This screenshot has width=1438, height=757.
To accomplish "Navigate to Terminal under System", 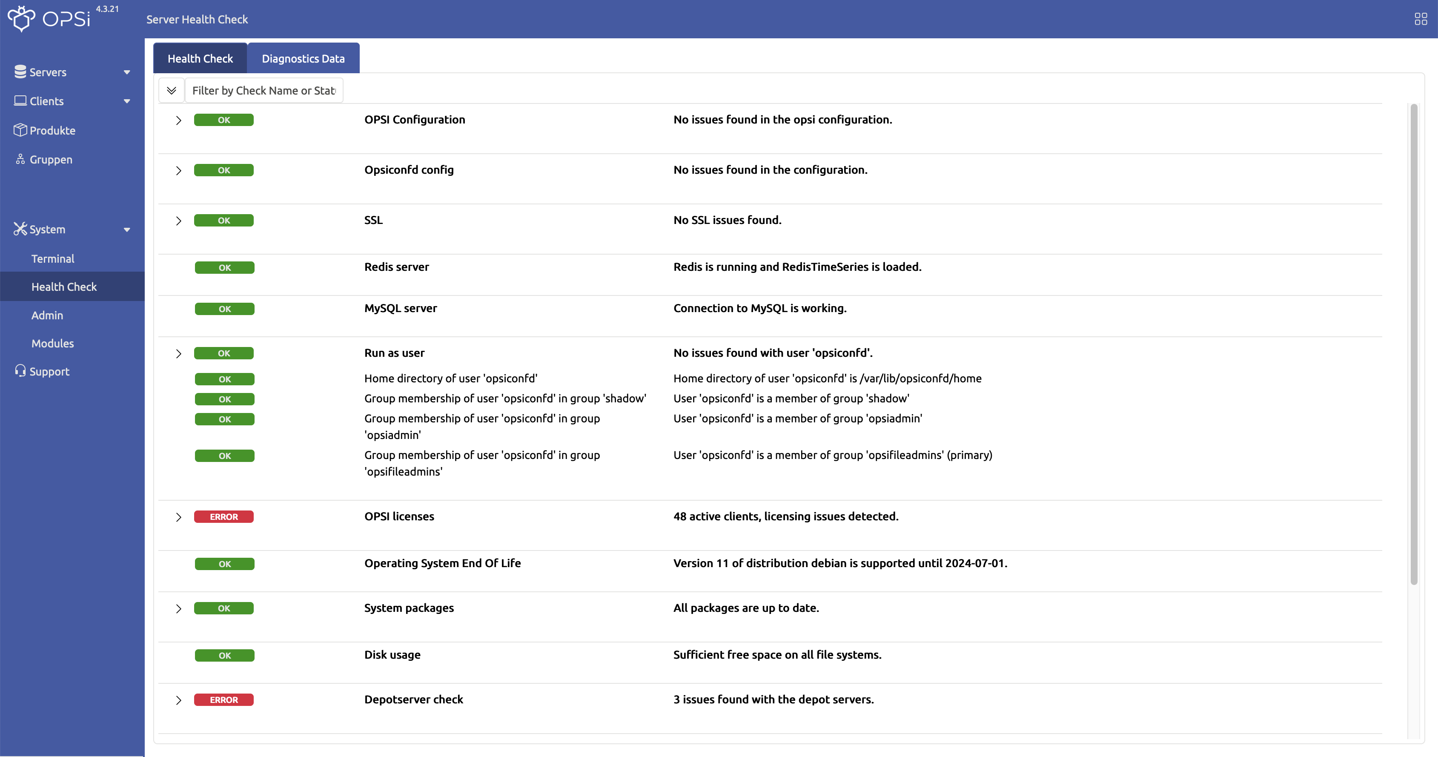I will [52, 258].
